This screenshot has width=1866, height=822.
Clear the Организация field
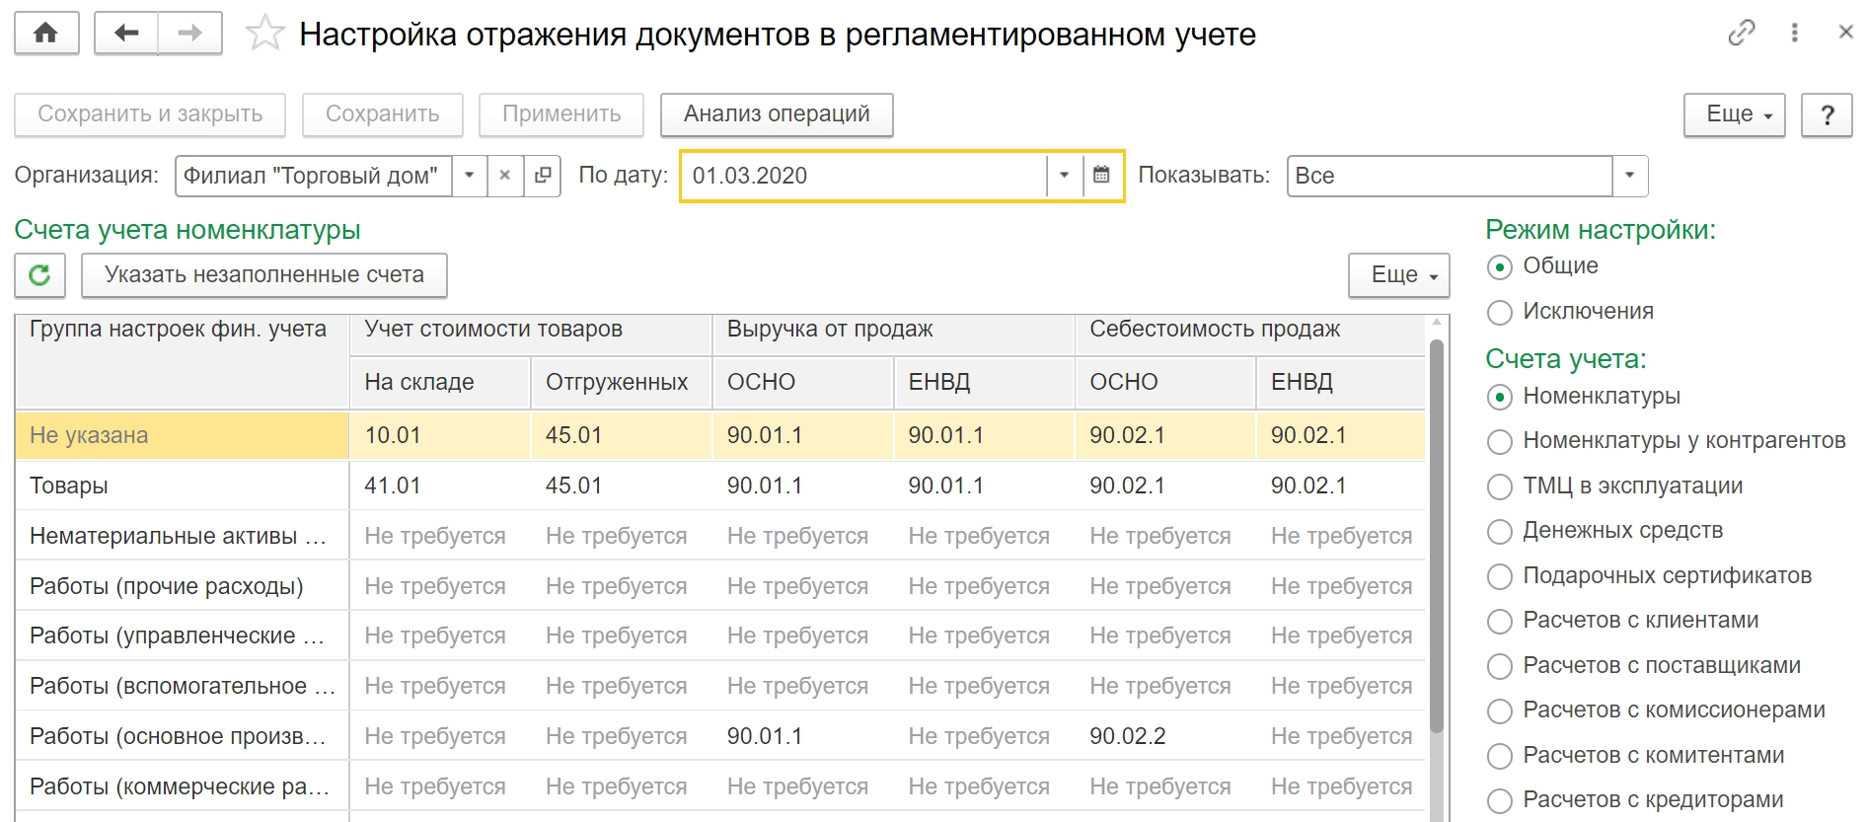pyautogui.click(x=504, y=176)
